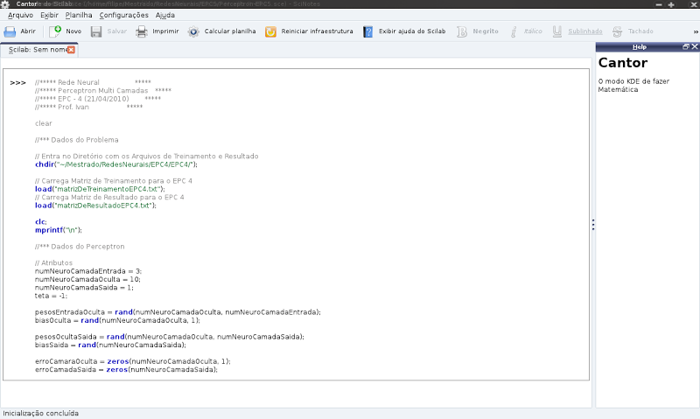This screenshot has height=419, width=700.
Task: Close the Scilab: Sem nome tab
Action: pyautogui.click(x=71, y=50)
